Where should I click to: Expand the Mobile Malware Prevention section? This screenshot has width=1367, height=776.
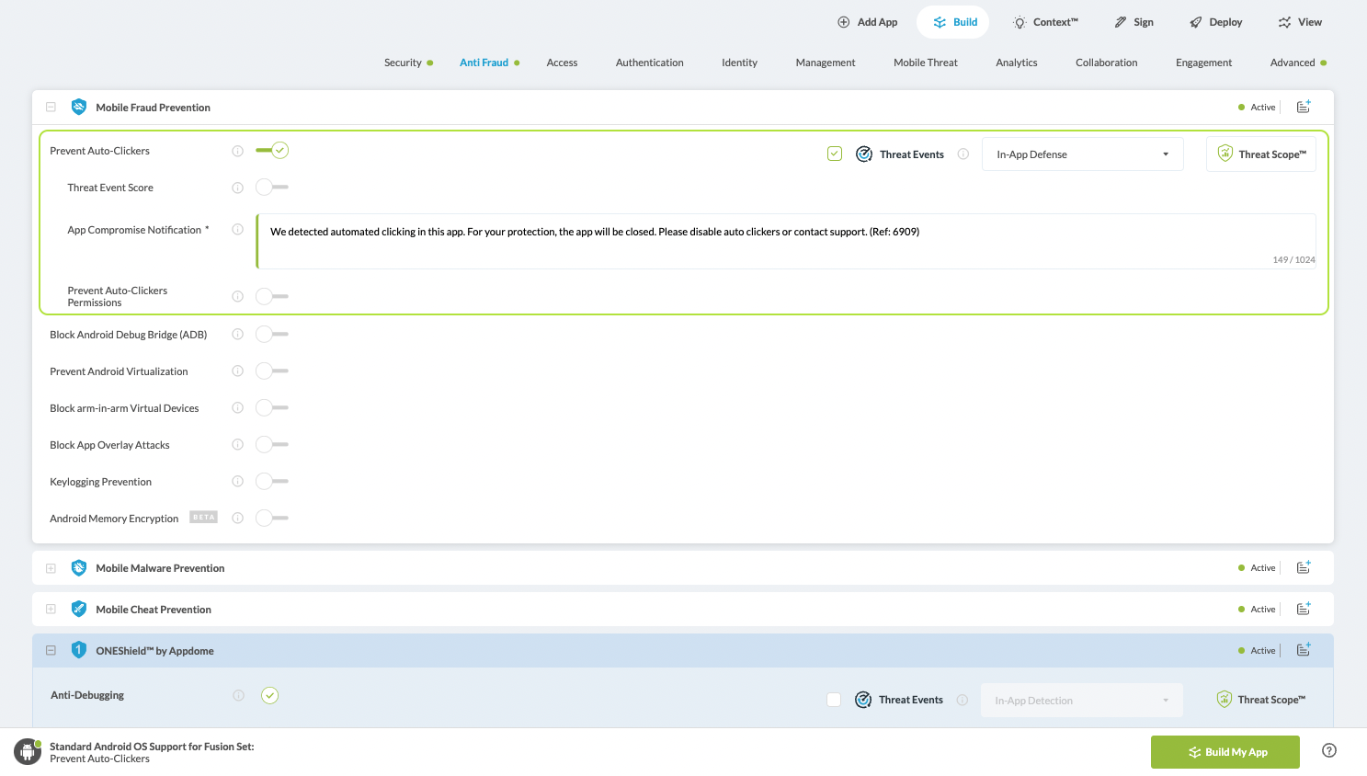(51, 568)
